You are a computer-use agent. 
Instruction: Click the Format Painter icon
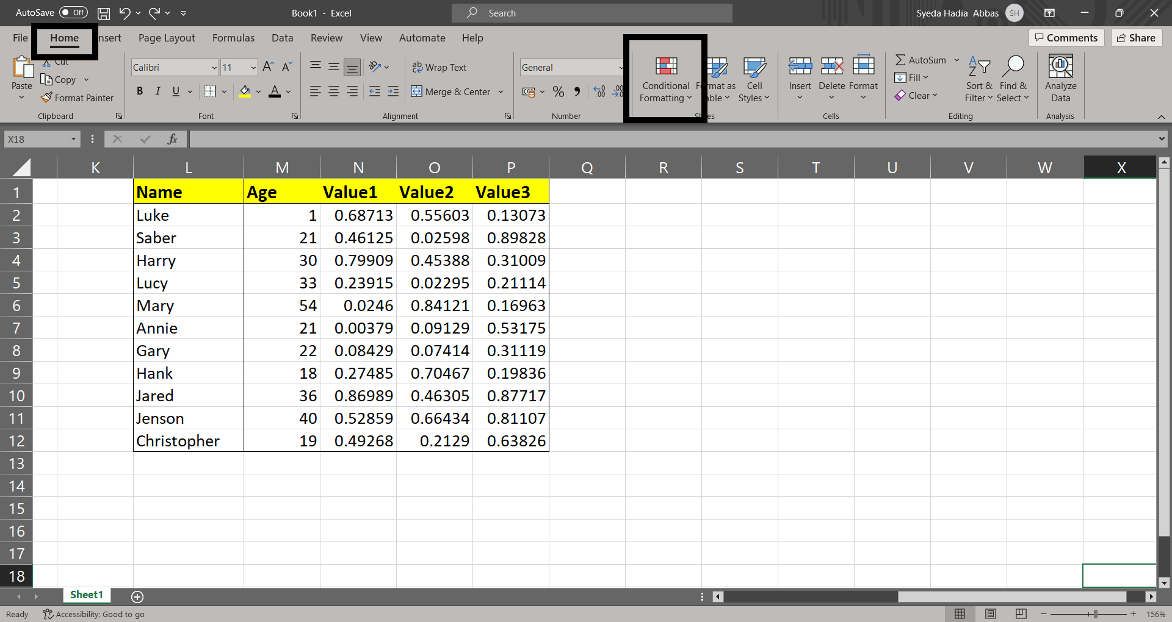click(x=47, y=98)
